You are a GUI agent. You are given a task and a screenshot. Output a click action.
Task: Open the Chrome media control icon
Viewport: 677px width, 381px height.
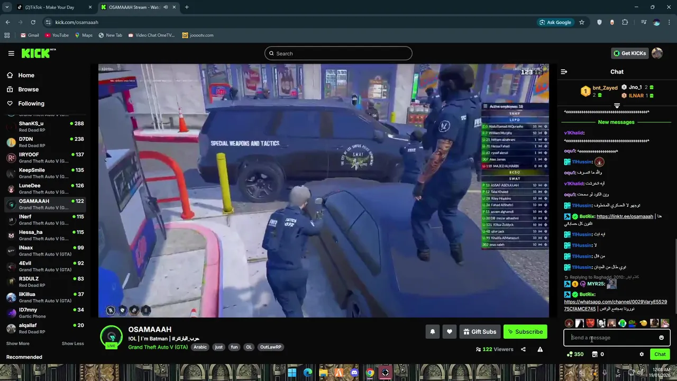coord(643,22)
